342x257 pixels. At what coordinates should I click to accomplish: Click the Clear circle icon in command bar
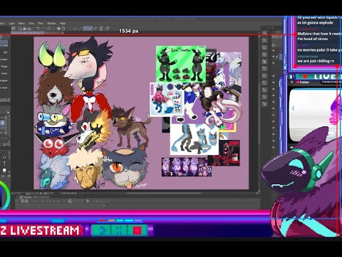point(49,29)
